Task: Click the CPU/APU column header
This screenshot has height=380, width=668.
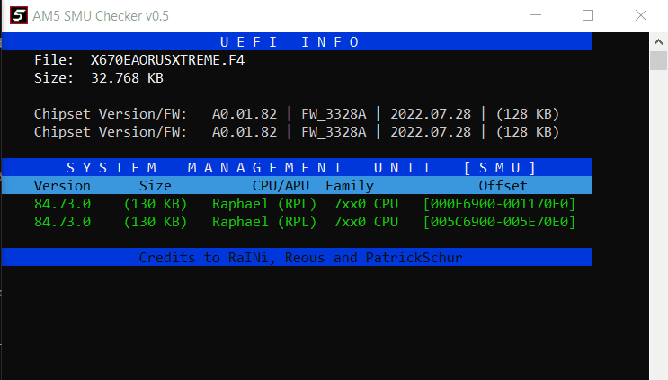Action: 281,186
